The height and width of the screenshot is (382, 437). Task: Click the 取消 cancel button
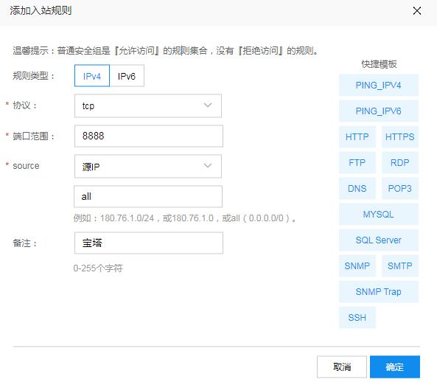point(342,367)
